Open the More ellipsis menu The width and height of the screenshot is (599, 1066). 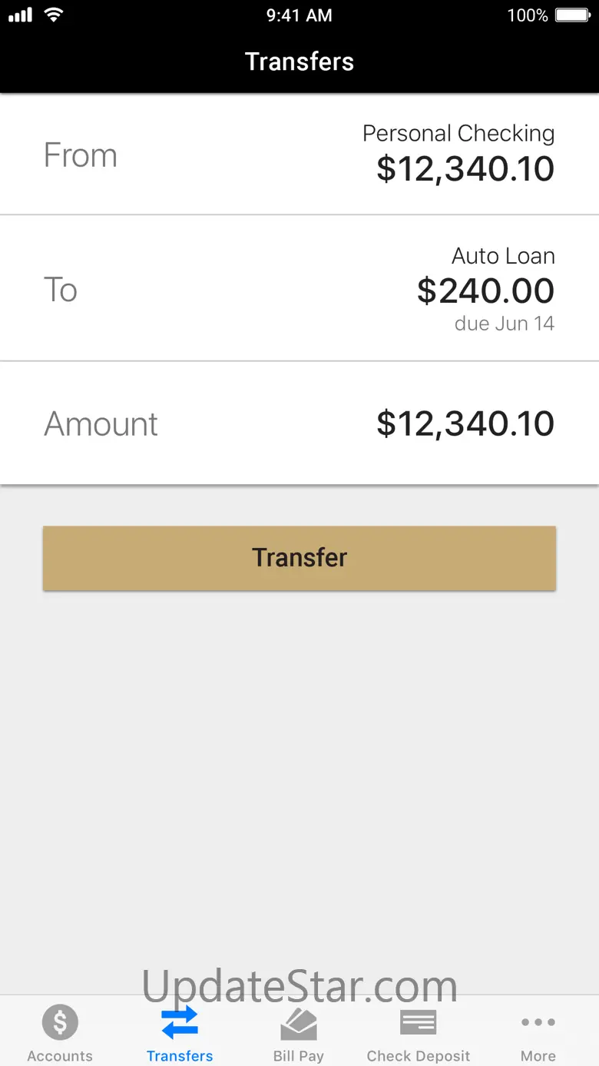pos(538,1023)
